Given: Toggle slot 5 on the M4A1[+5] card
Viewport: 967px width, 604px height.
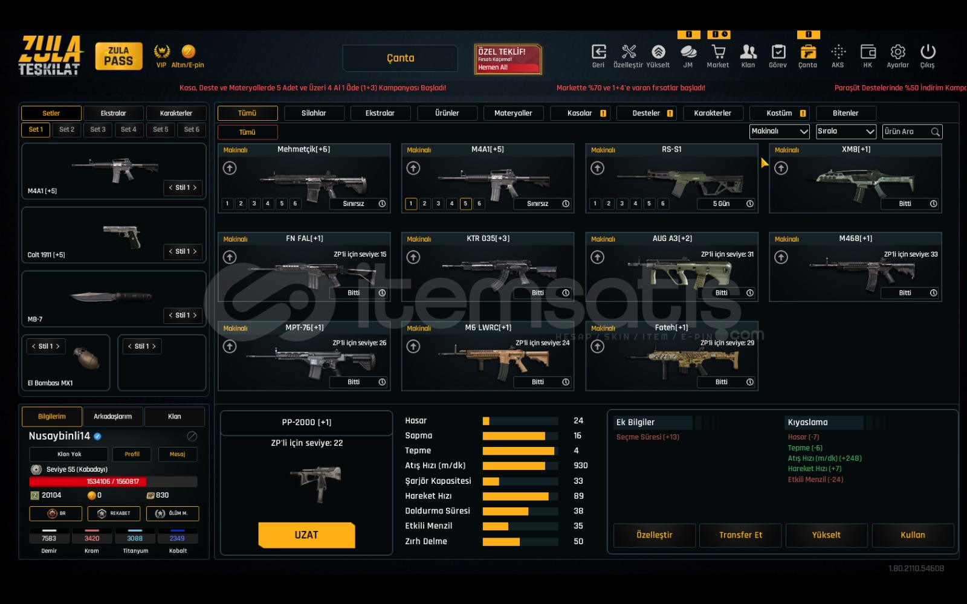Looking at the screenshot, I should 465,204.
